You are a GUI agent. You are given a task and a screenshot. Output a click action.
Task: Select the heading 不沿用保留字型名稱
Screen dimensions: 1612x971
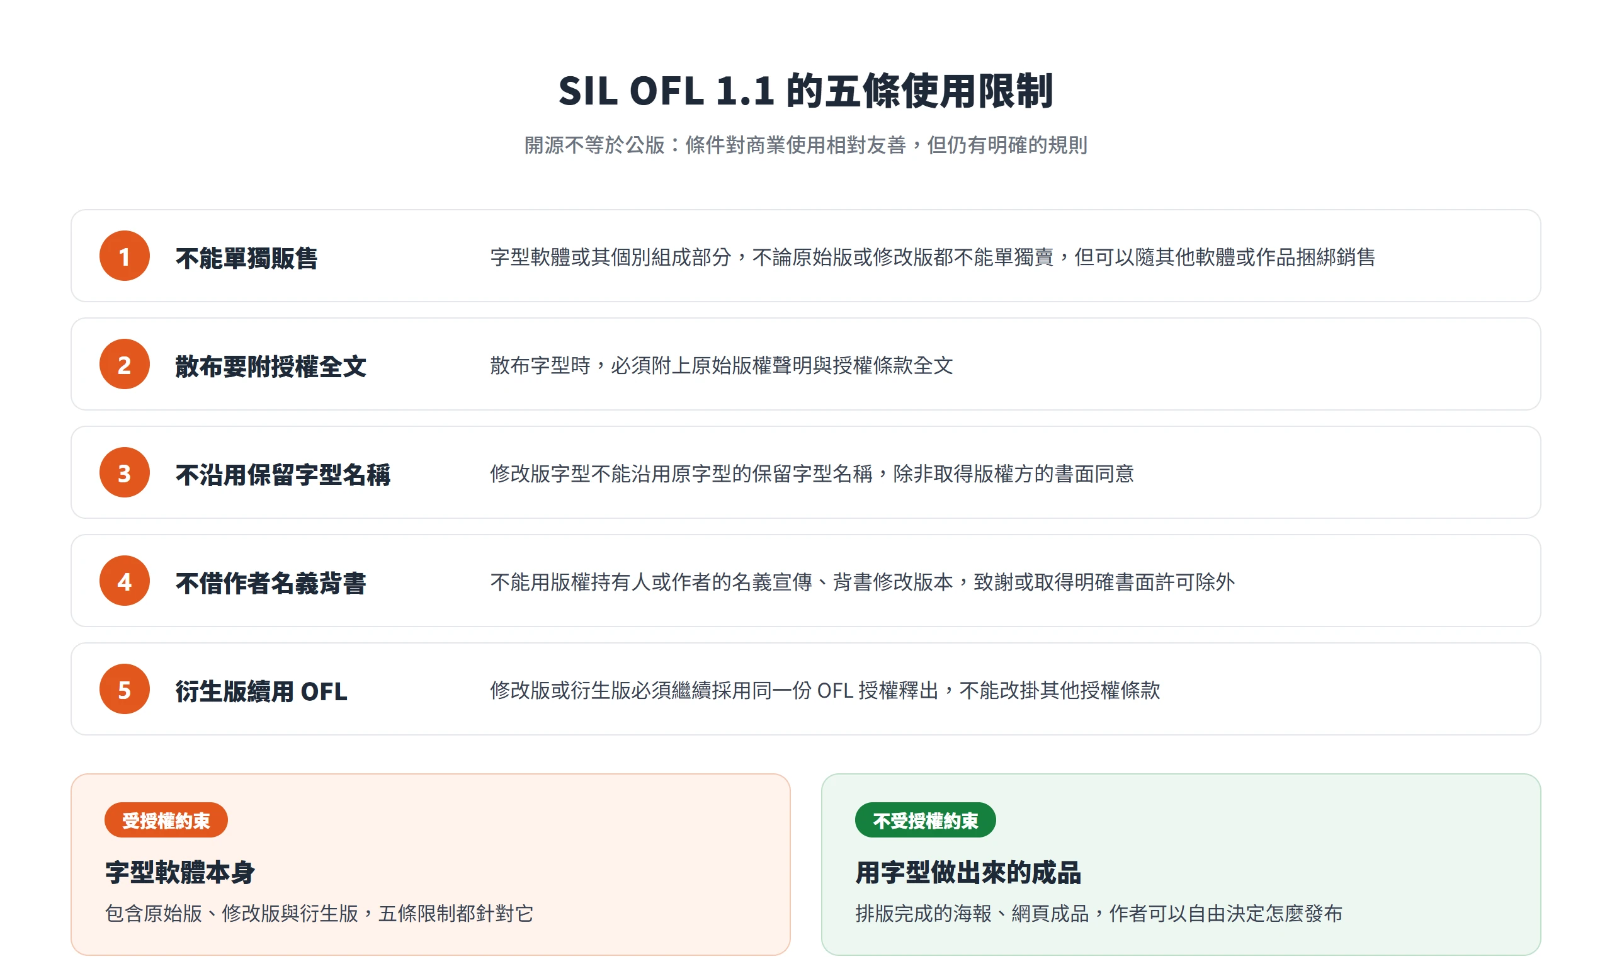[283, 474]
